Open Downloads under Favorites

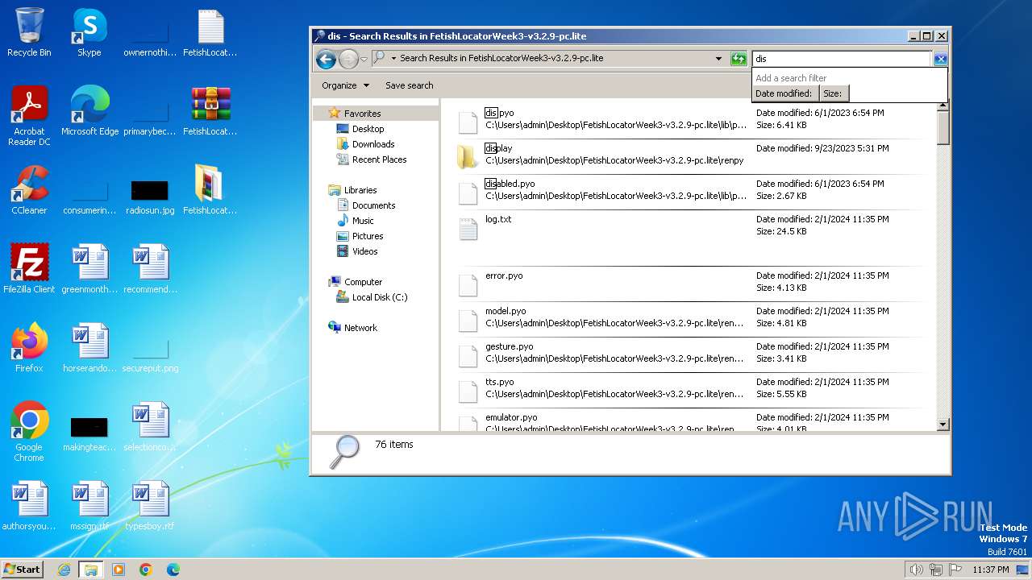tap(373, 144)
